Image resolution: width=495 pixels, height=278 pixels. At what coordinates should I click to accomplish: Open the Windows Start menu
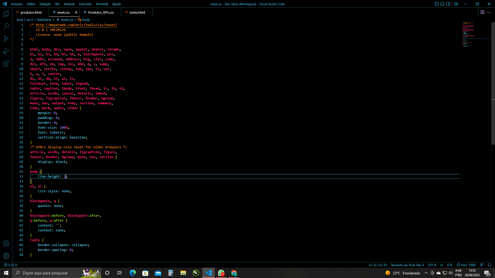pyautogui.click(x=6, y=273)
